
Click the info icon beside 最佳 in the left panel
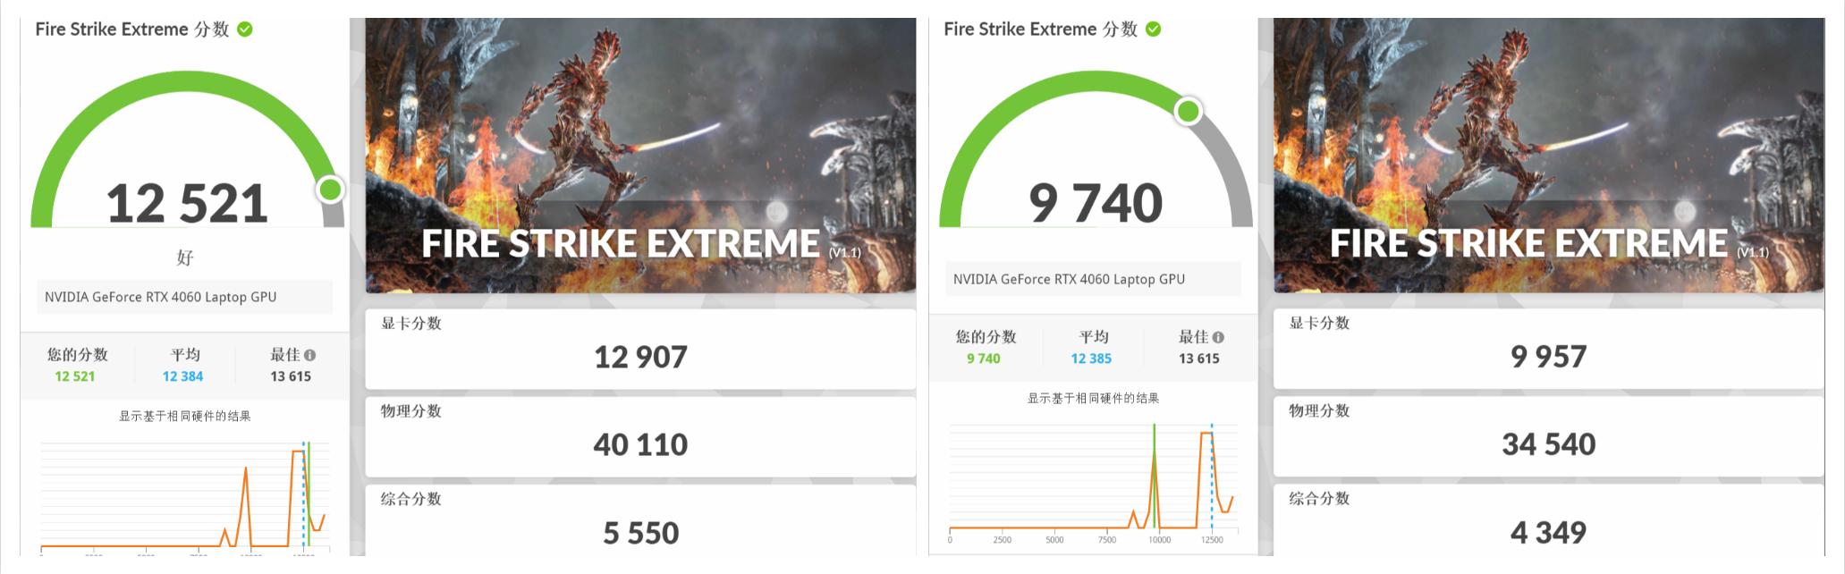point(309,355)
